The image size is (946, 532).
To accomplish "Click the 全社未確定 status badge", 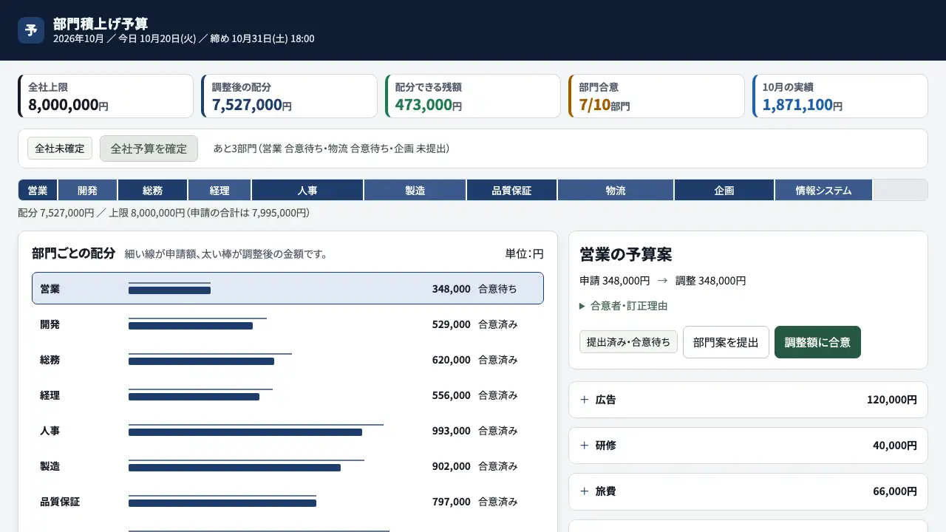I will click(60, 149).
